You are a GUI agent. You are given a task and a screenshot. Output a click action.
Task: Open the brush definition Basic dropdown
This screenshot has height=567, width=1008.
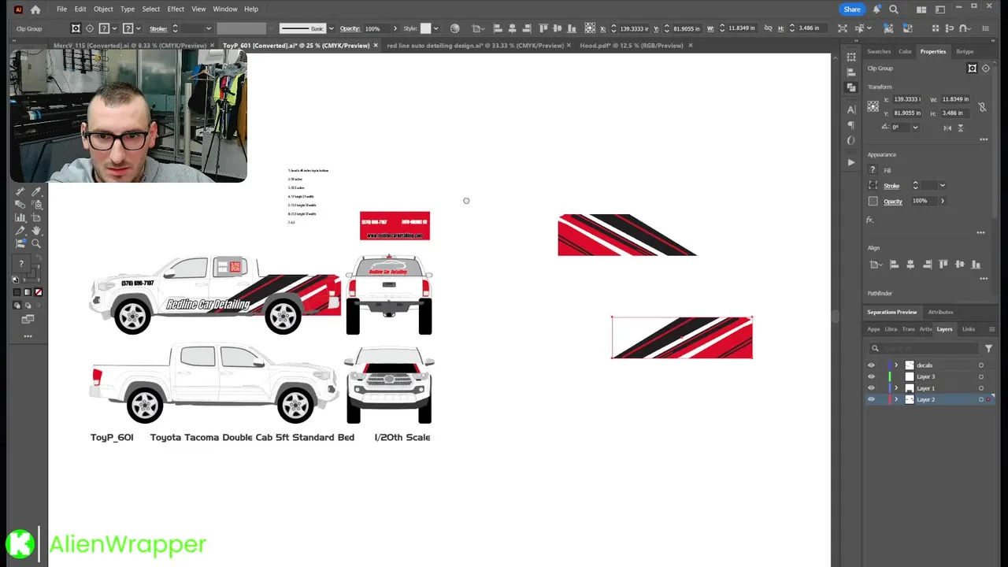(x=332, y=28)
